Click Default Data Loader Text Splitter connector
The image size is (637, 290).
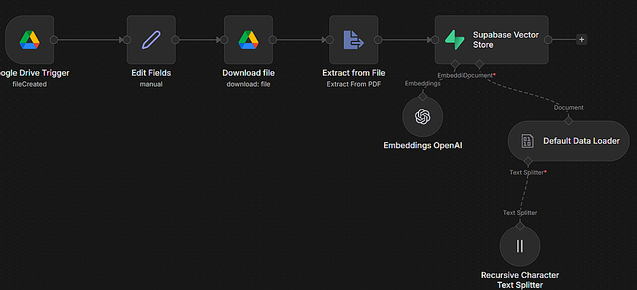tap(527, 162)
